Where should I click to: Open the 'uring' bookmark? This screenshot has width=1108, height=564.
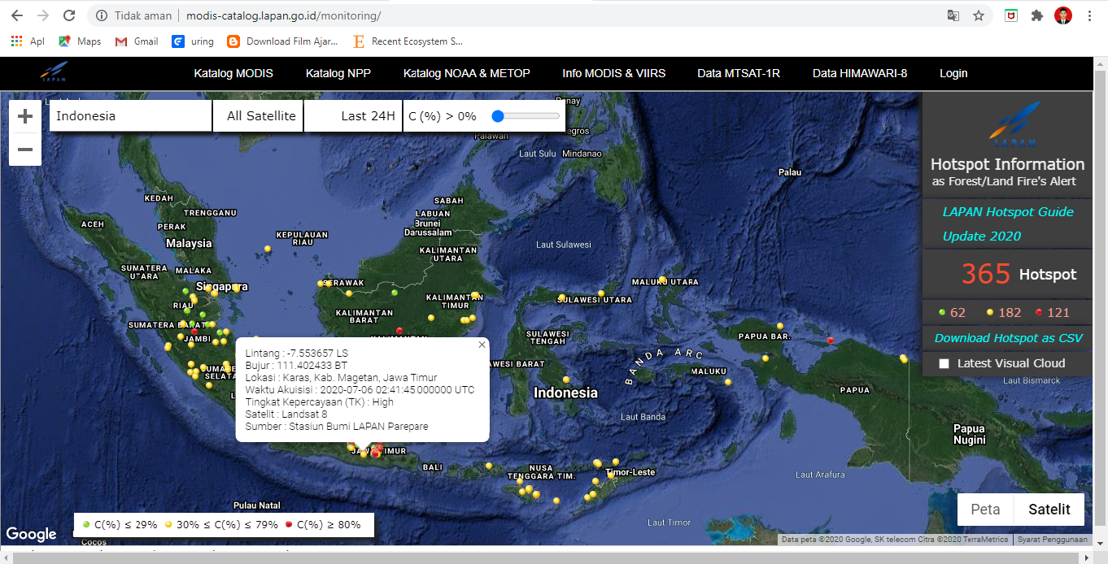193,41
